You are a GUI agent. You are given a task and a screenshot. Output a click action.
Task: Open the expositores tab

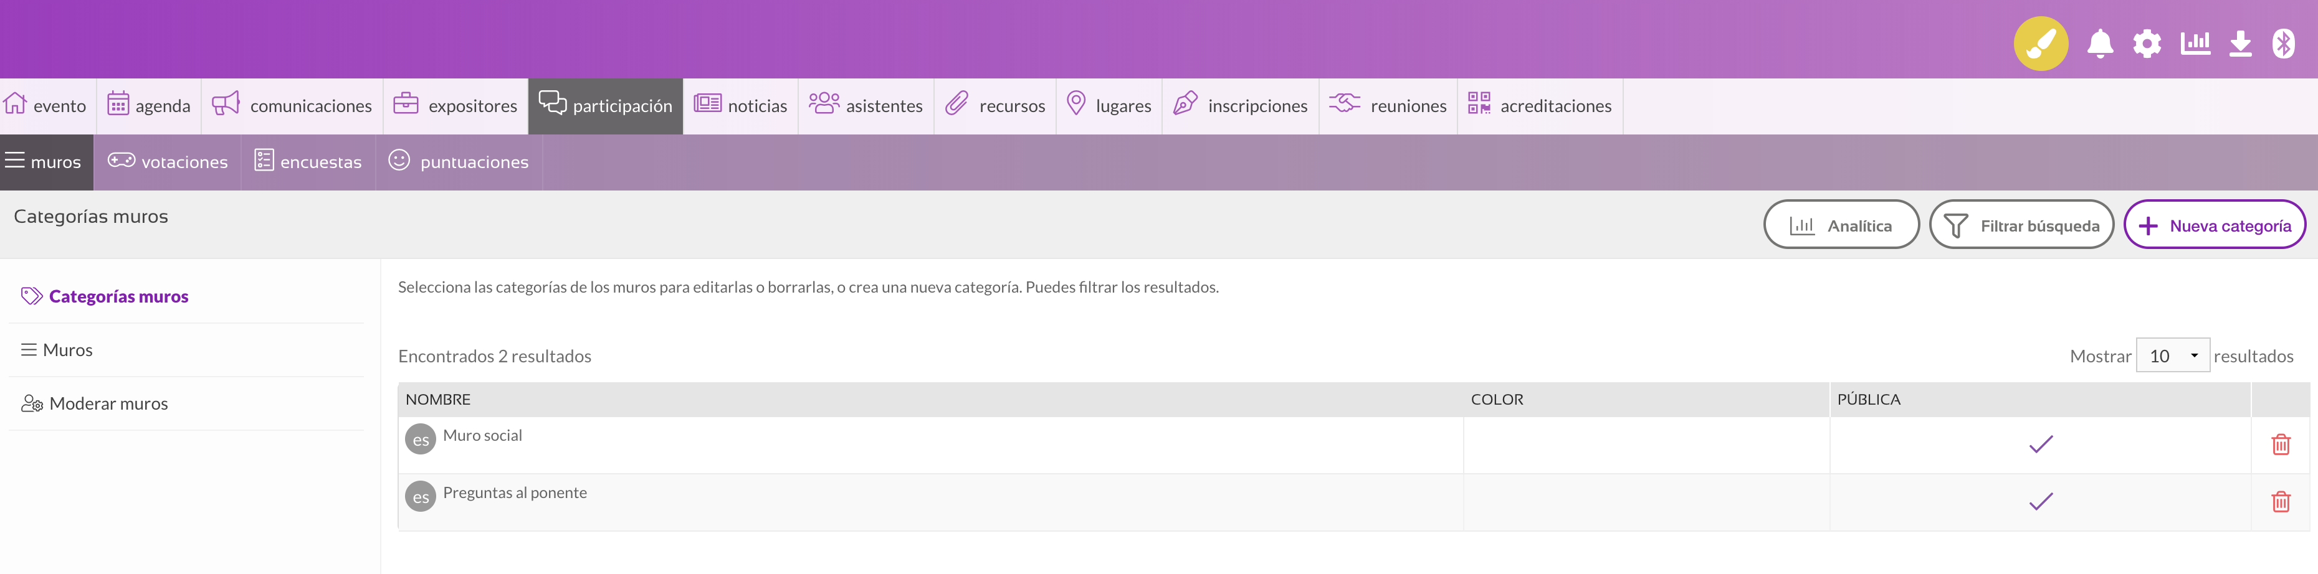pyautogui.click(x=455, y=106)
